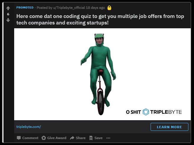The height and width of the screenshot is (145, 194).
Task: Click the vote score number 6
Action: point(8,14)
